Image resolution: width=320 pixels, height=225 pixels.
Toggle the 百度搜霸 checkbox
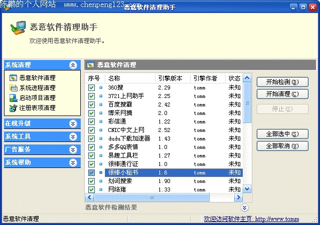pyautogui.click(x=91, y=104)
